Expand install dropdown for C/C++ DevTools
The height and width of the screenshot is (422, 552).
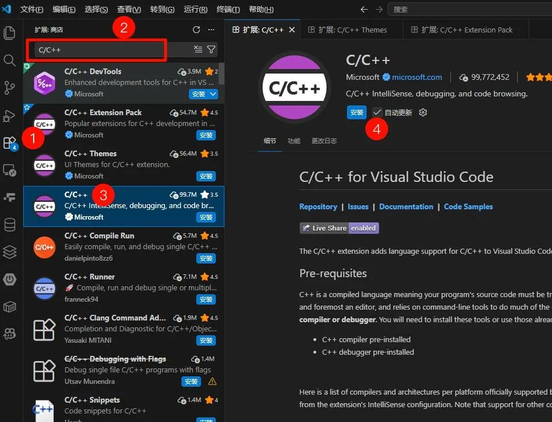(213, 94)
